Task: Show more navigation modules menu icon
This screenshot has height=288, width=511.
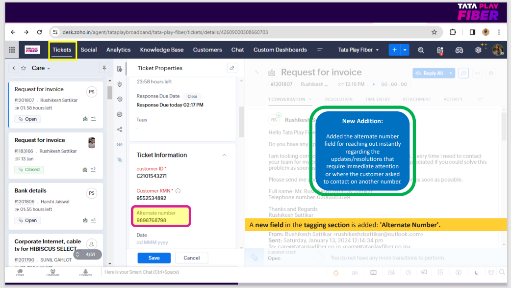Action: coord(320,50)
